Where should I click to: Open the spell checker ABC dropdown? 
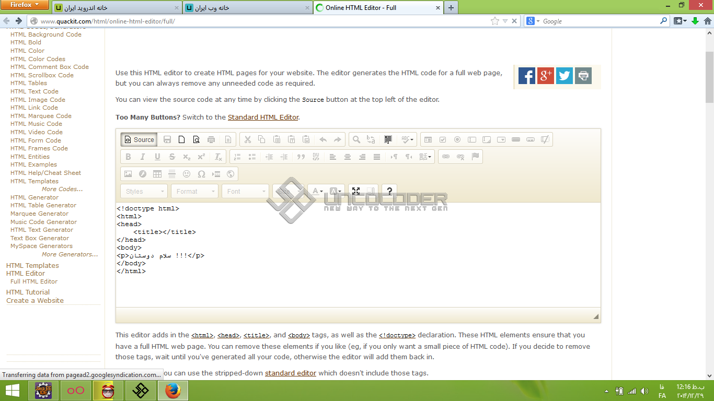point(407,139)
